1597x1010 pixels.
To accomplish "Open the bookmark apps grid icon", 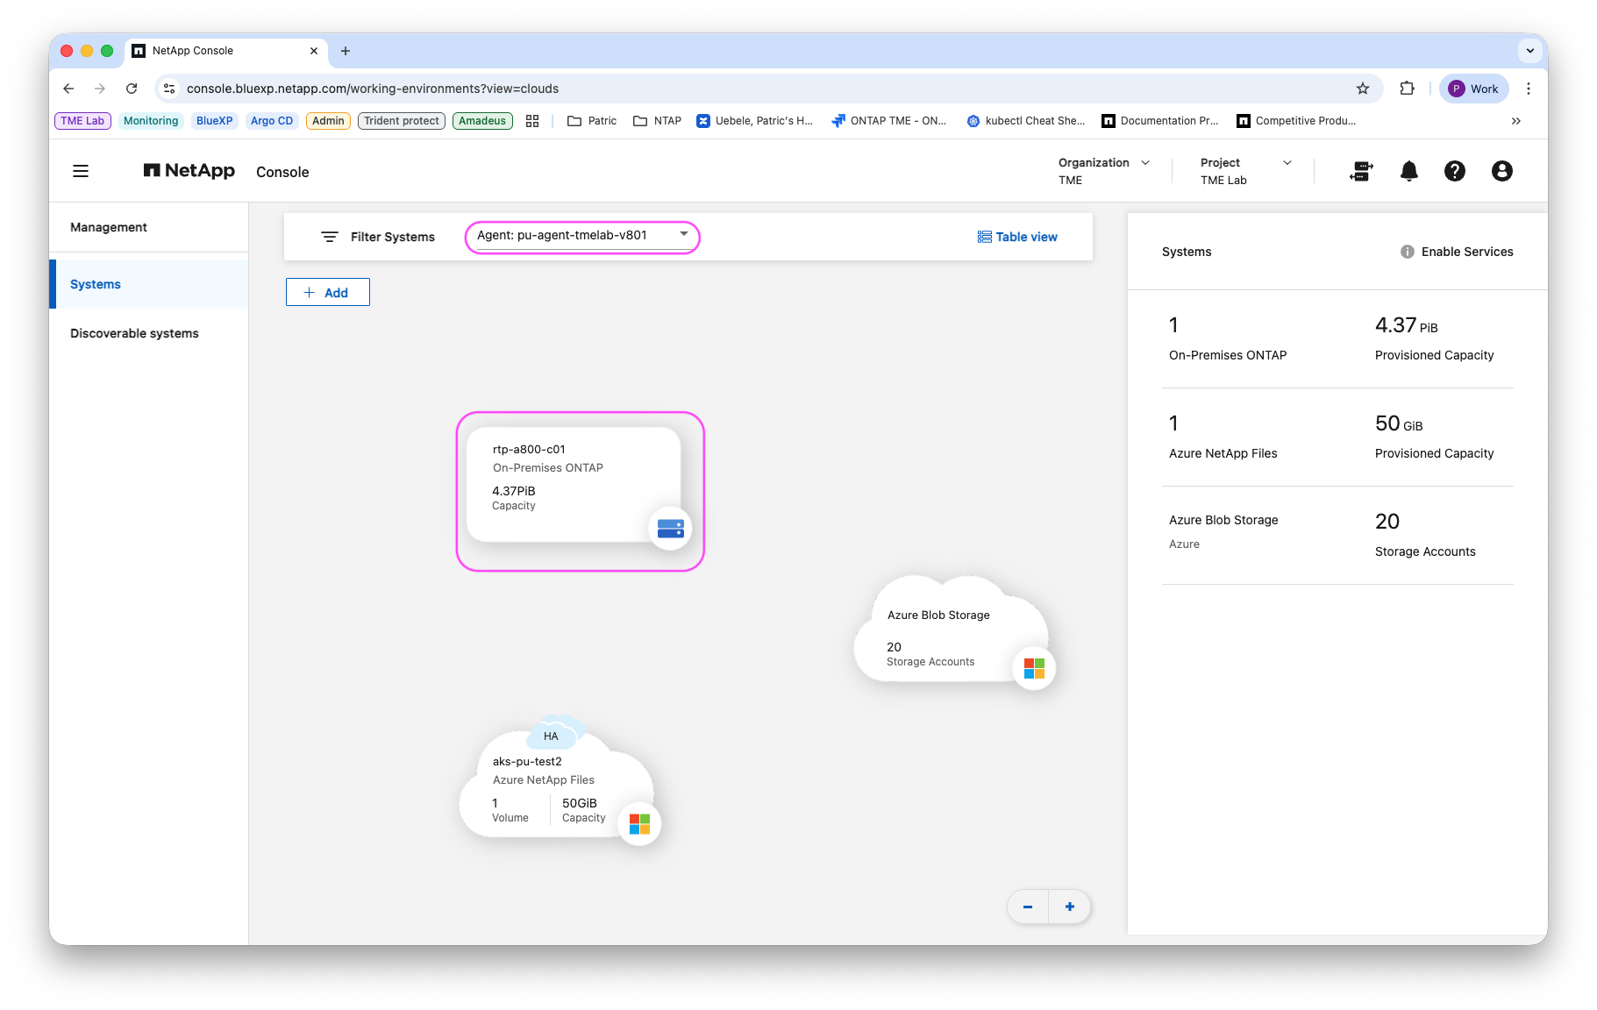I will click(532, 121).
